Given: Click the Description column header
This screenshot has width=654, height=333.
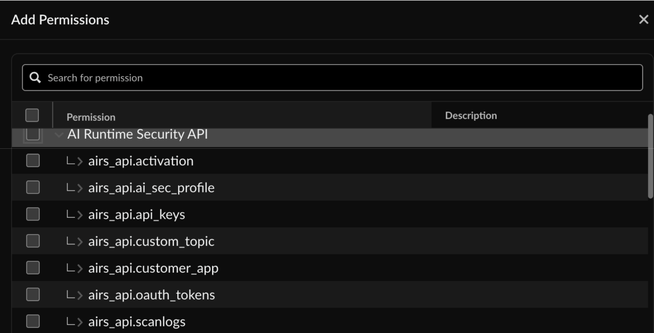Looking at the screenshot, I should 470,115.
